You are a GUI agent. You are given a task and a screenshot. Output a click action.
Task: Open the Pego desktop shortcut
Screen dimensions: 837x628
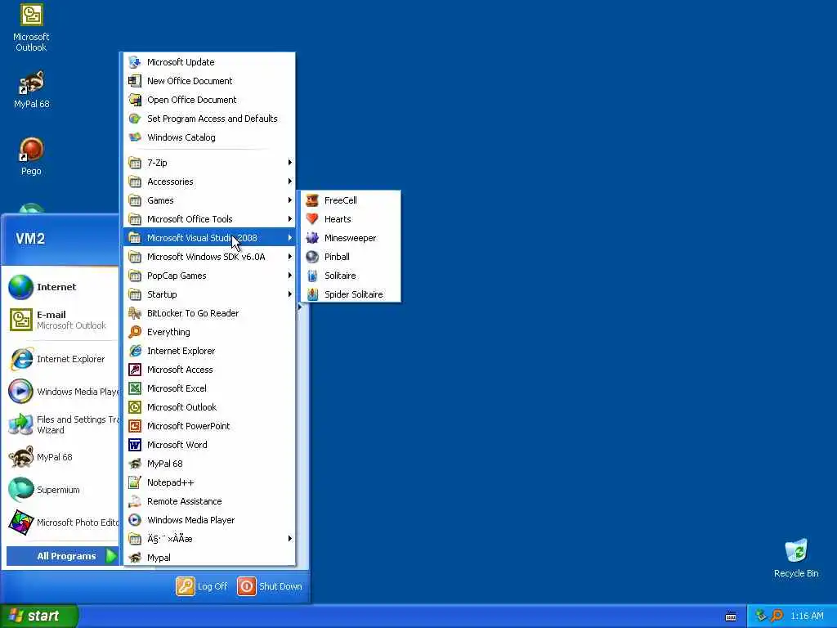click(31, 156)
